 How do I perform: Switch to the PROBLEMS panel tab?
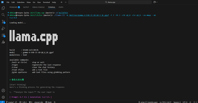[15, 7]
